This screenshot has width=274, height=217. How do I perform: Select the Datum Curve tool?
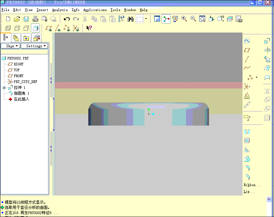pyautogui.click(x=247, y=68)
